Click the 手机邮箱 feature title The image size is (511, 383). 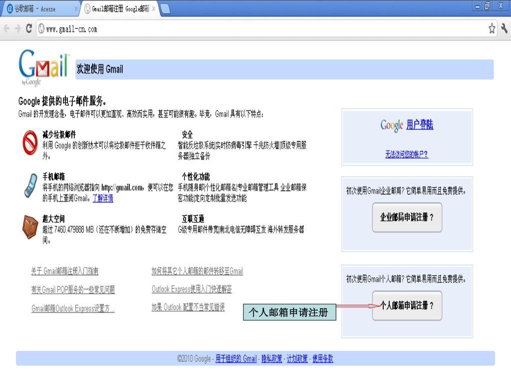(x=53, y=177)
